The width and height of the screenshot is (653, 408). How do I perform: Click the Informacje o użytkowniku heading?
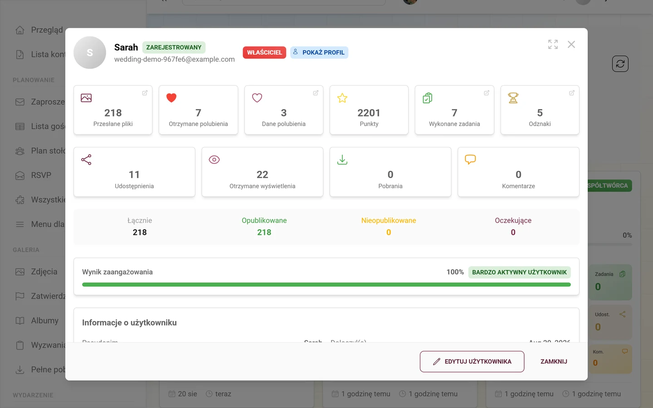point(129,323)
